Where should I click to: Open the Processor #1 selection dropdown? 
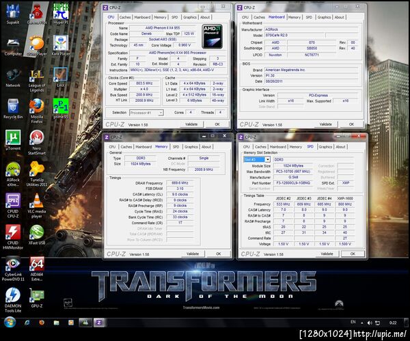146,113
